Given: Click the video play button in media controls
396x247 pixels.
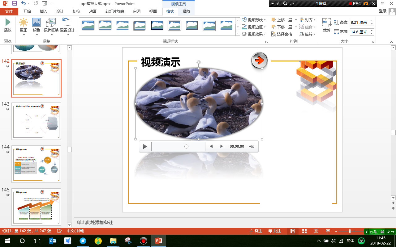Looking at the screenshot, I should [145, 146].
